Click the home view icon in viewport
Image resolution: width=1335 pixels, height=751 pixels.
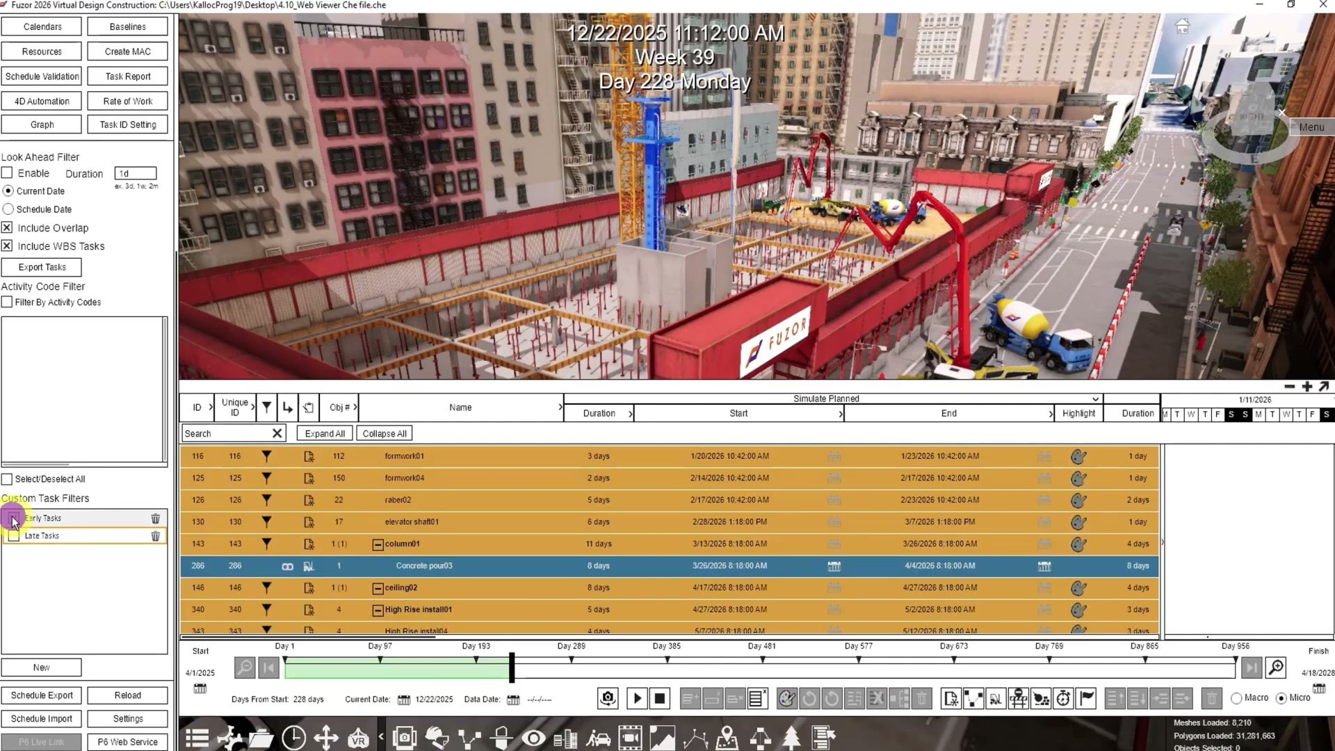tap(1182, 26)
